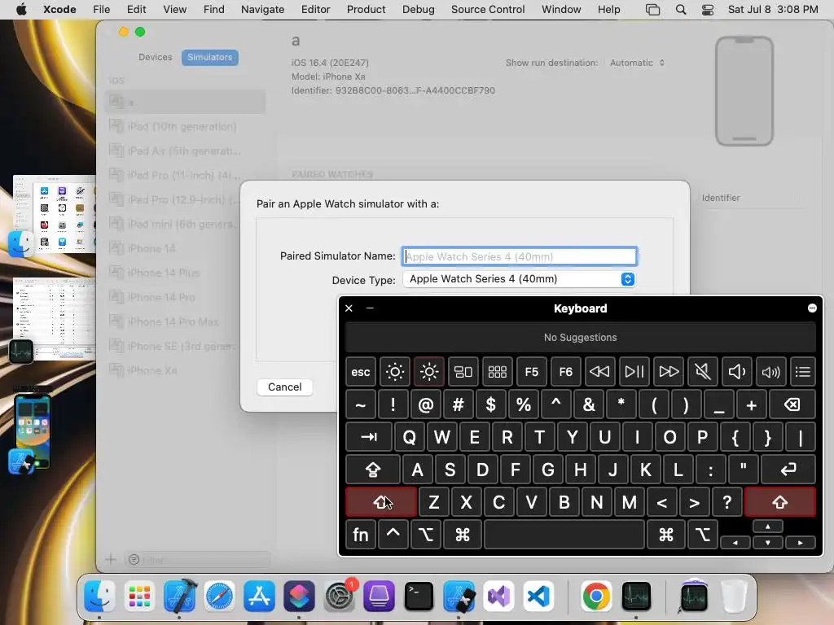This screenshot has width=834, height=625.
Task: Select iPad (10th generation) simulator
Action: [185, 126]
